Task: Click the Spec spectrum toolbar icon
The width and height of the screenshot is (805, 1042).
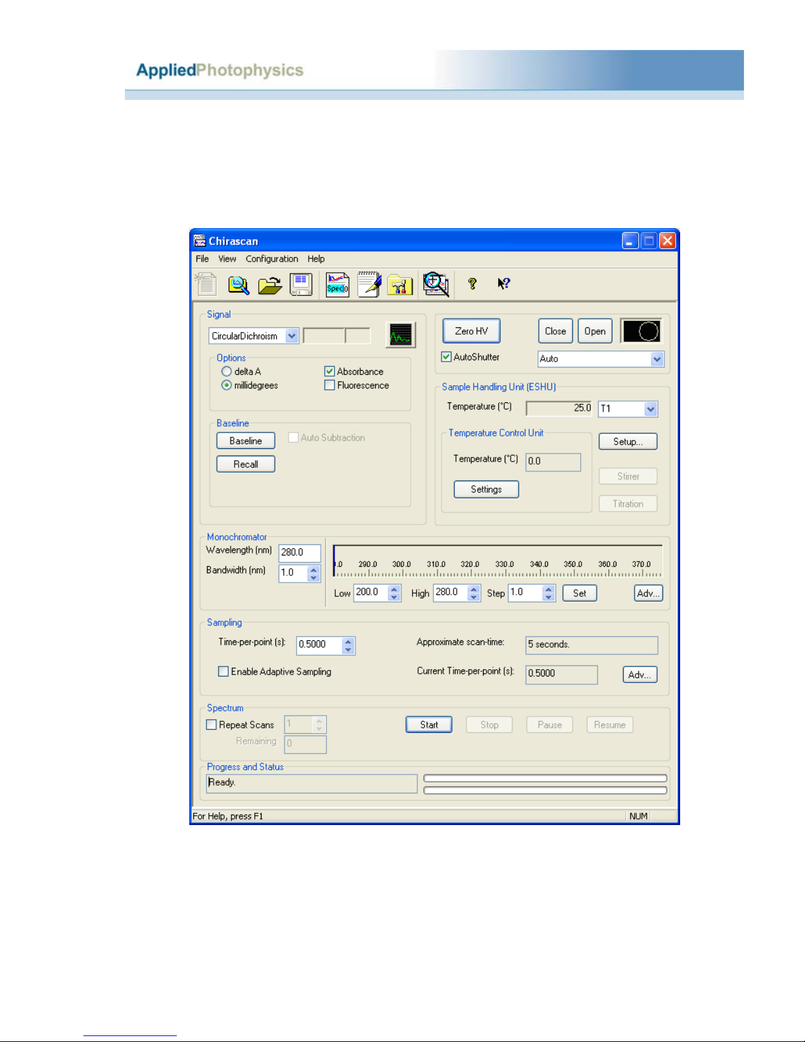Action: tap(337, 285)
